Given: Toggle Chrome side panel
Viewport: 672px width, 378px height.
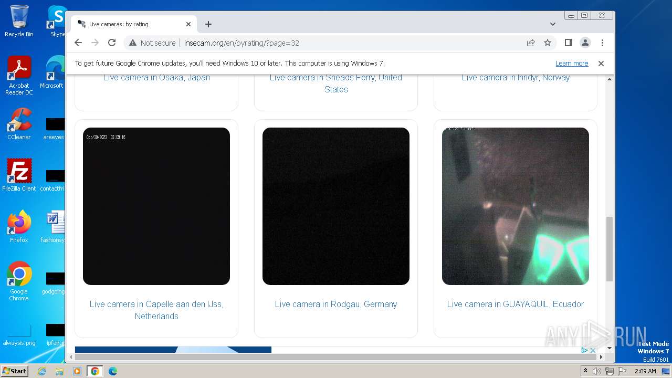Looking at the screenshot, I should (568, 43).
